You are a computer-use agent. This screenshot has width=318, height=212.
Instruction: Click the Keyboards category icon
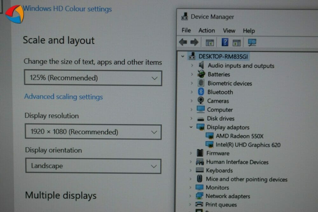[x=200, y=170]
